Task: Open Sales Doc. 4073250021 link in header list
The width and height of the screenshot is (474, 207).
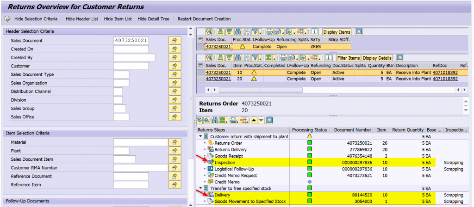Action: point(218,47)
